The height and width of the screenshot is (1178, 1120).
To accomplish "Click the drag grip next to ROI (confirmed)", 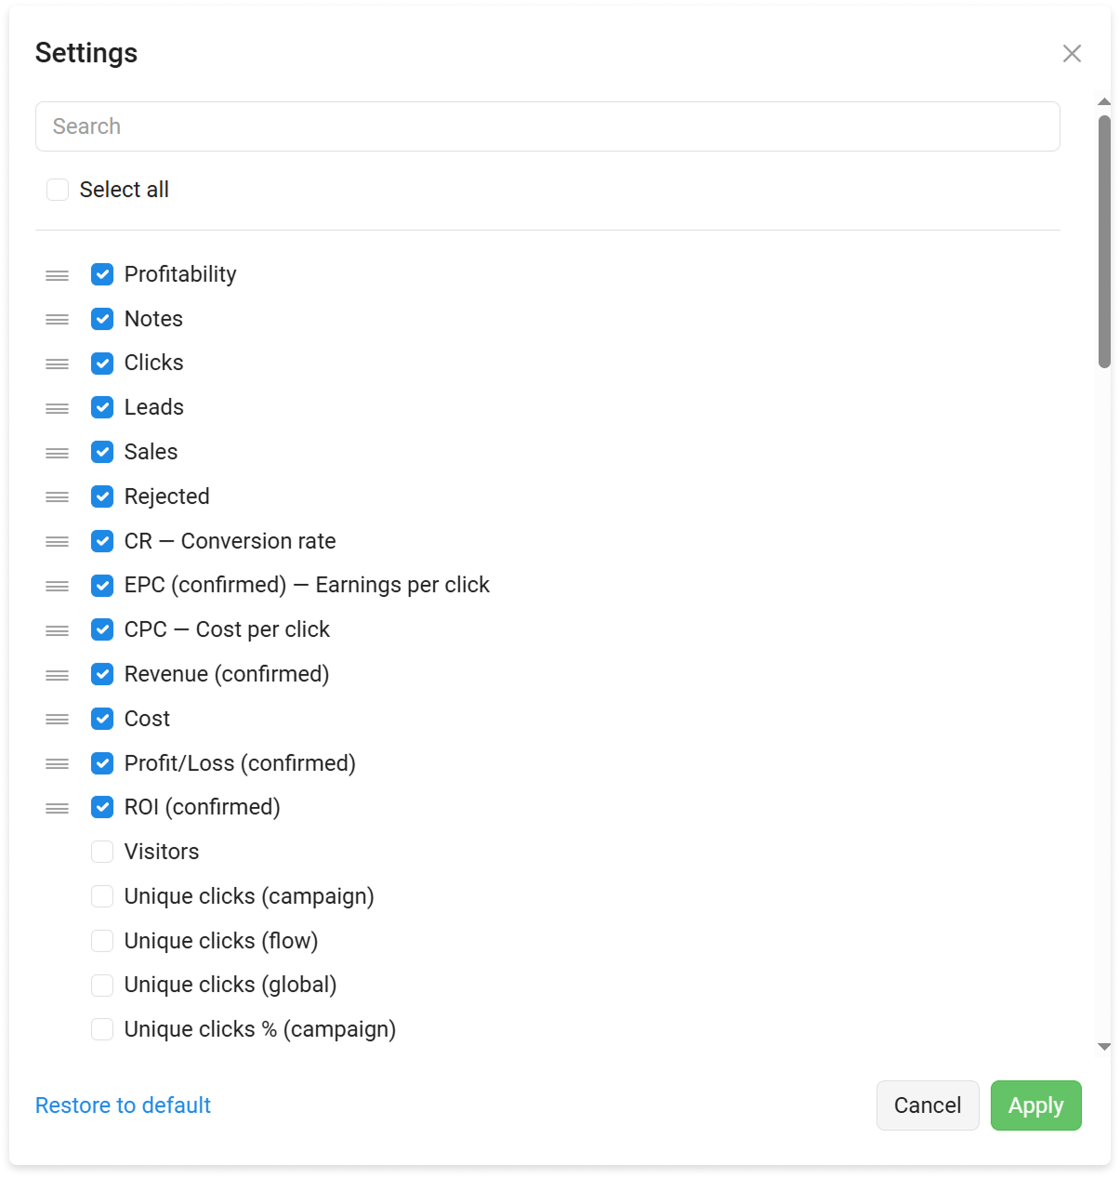I will (58, 808).
